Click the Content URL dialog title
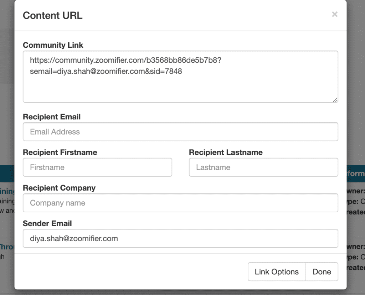Screen dimensions: 365x295 tap(53, 16)
